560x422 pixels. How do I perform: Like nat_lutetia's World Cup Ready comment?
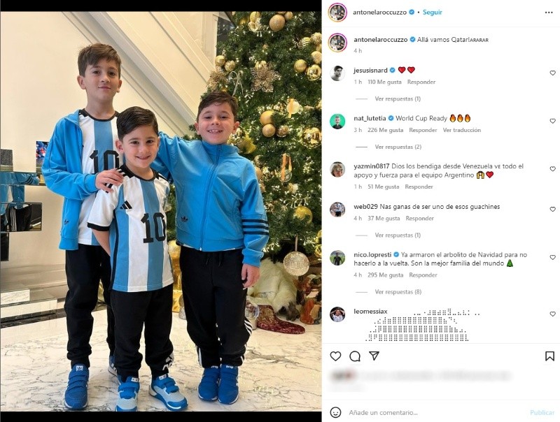[x=552, y=121]
